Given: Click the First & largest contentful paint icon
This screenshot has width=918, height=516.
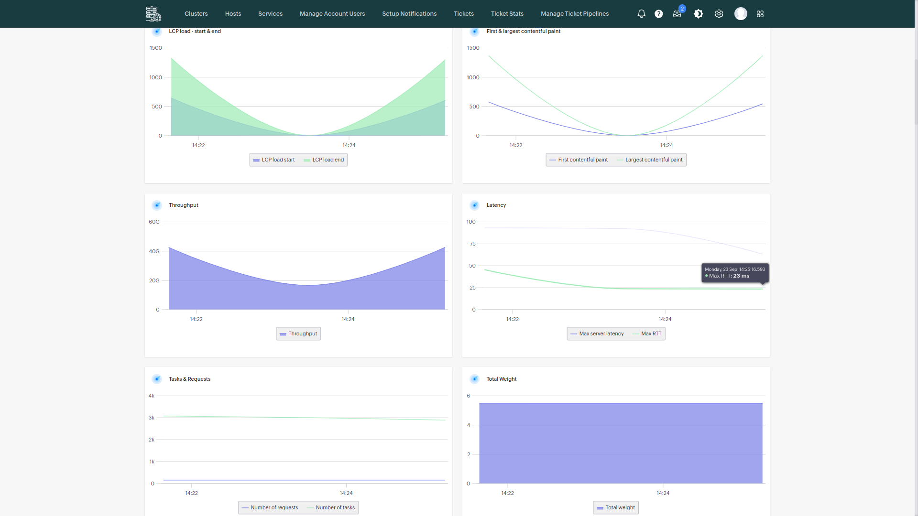Looking at the screenshot, I should [x=474, y=32].
